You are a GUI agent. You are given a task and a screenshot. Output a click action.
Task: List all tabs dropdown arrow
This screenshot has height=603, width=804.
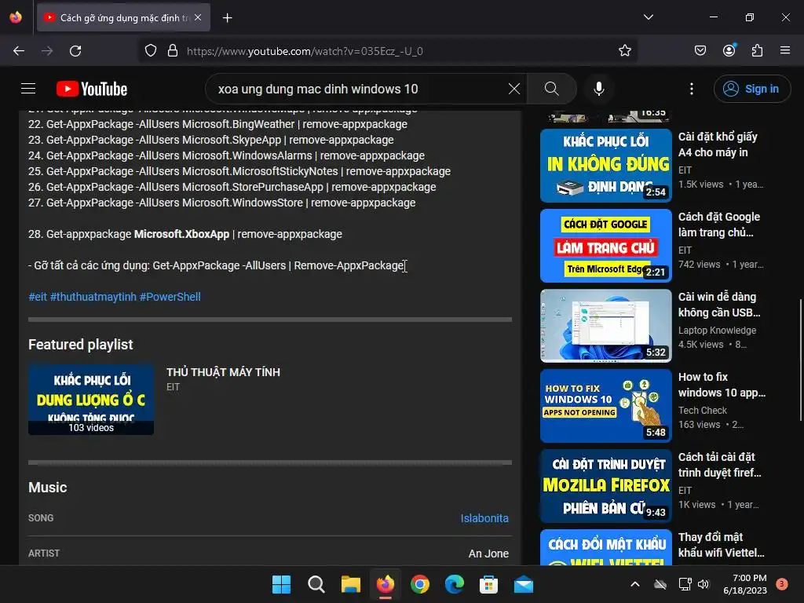(648, 17)
